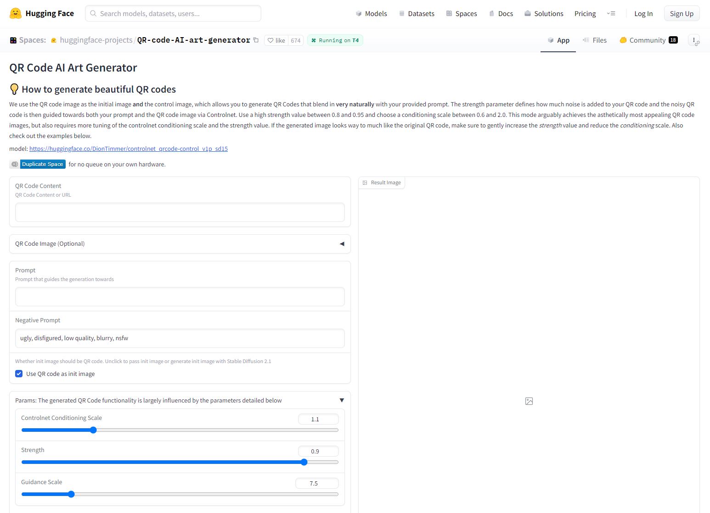Screen dimensions: 710x513
Task: Open the Docs page
Action: click(x=501, y=14)
